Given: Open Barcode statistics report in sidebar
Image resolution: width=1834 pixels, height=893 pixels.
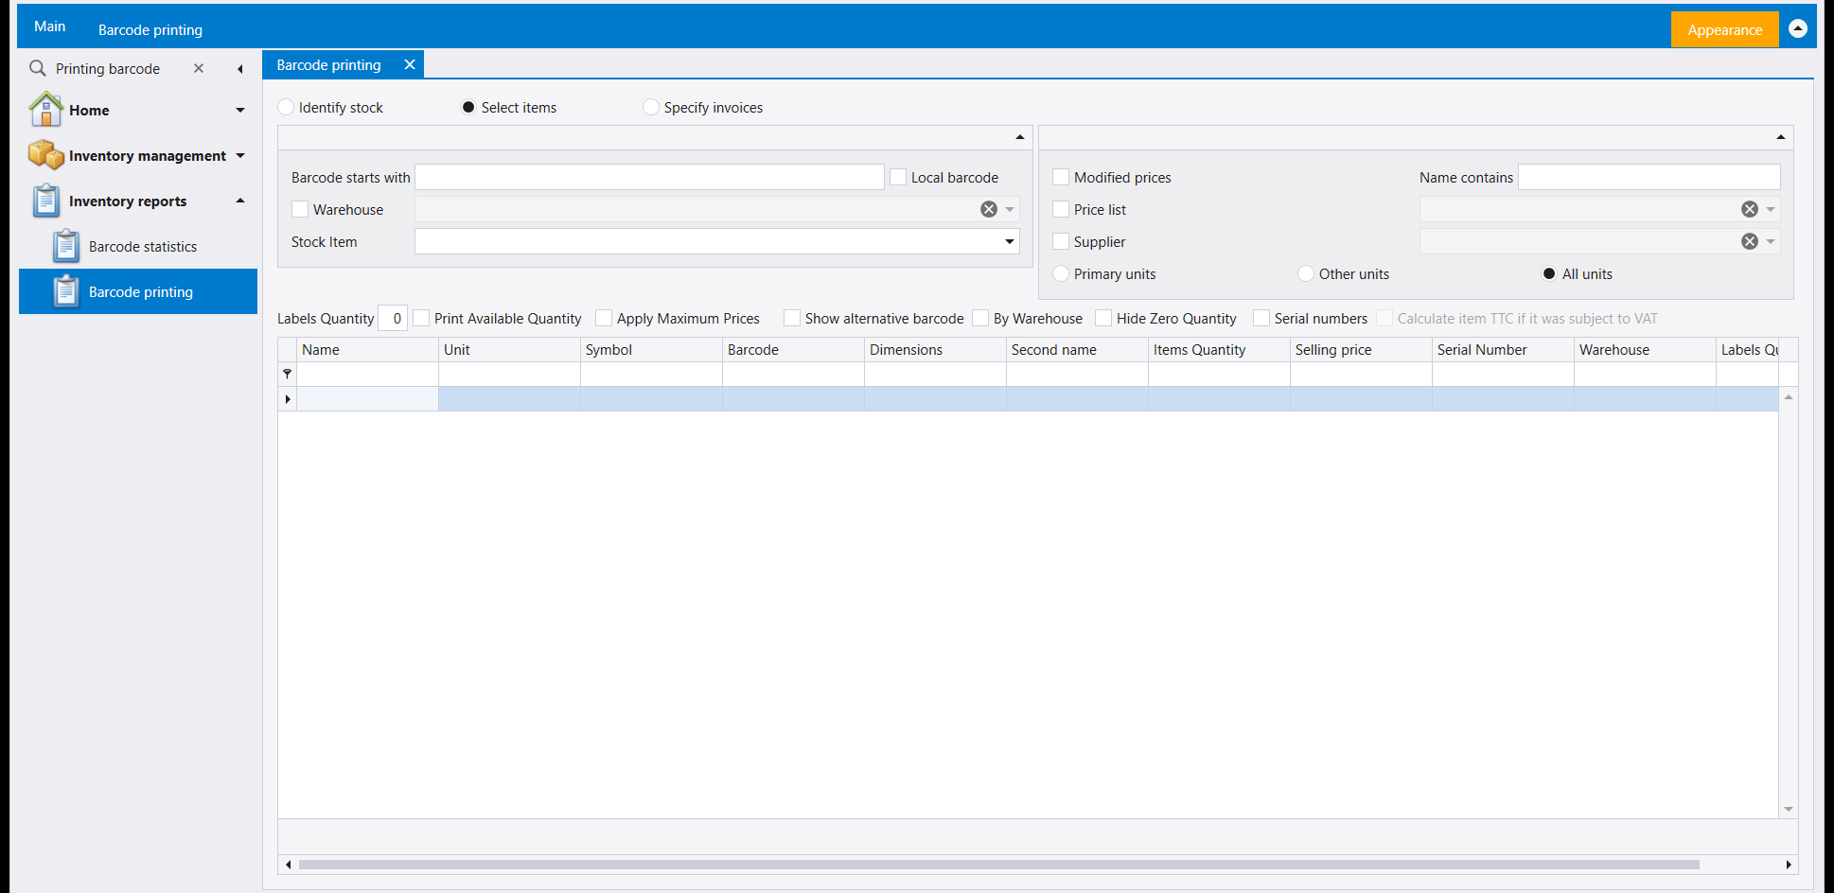Looking at the screenshot, I should point(143,246).
